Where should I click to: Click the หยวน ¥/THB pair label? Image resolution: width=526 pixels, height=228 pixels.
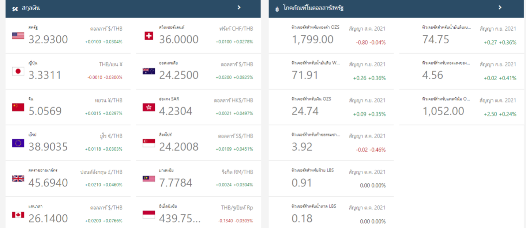pos(108,100)
